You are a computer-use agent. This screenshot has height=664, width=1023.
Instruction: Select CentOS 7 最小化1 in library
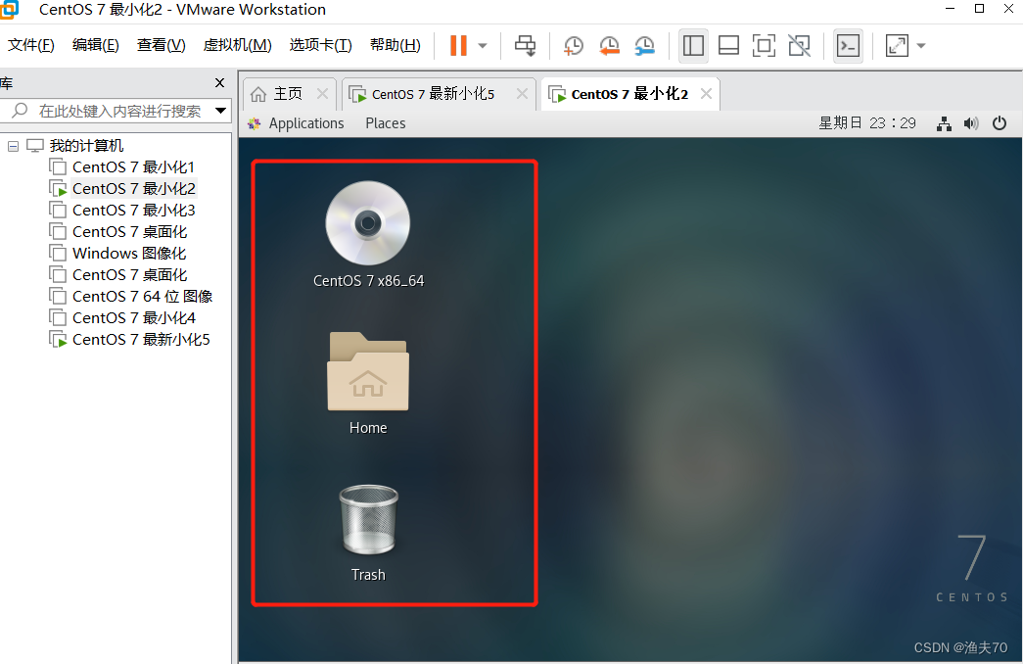tap(133, 167)
